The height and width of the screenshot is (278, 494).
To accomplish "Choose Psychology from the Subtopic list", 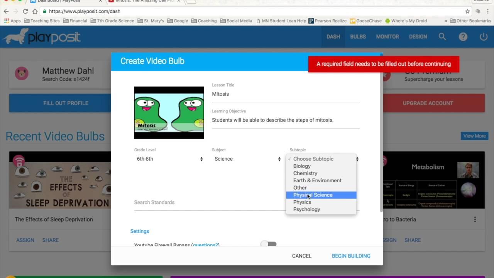I will pyautogui.click(x=321, y=209).
